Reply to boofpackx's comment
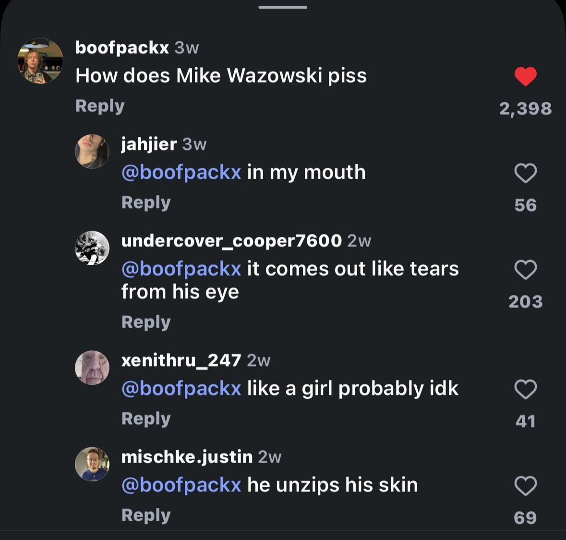The height and width of the screenshot is (540, 566). click(x=99, y=106)
